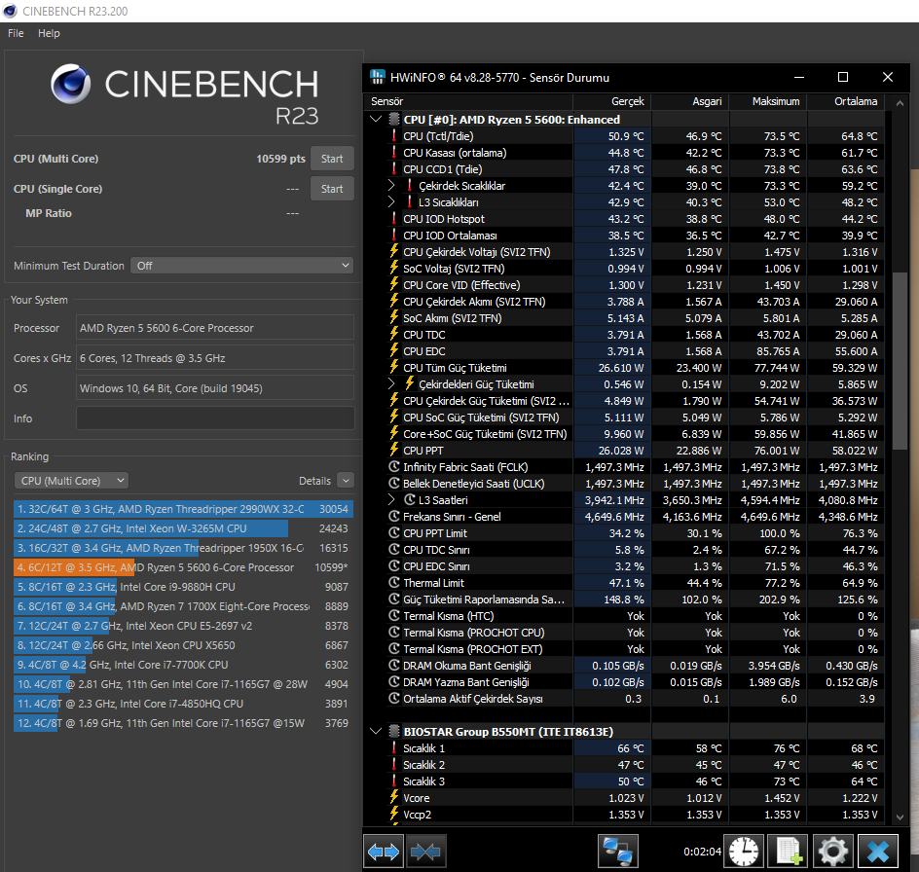
Task: Open Cinebench File menu
Action: coord(16,33)
